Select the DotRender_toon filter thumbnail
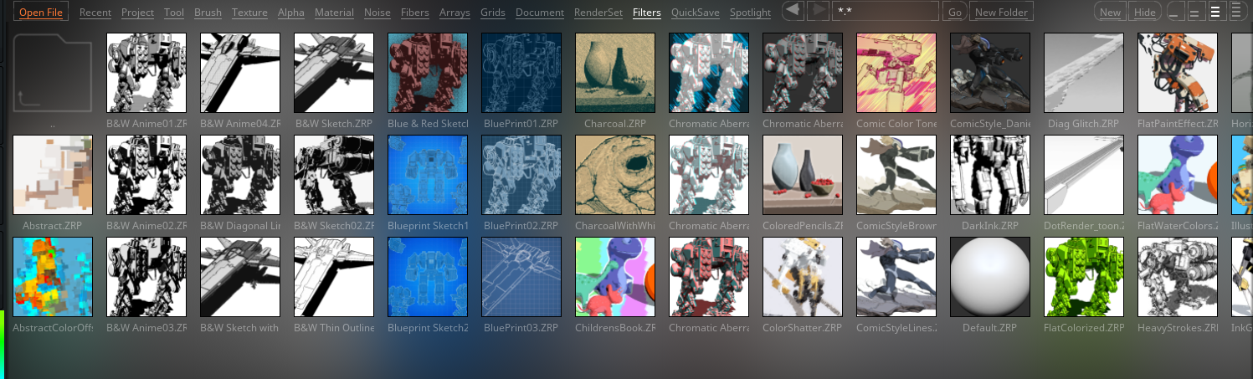The image size is (1253, 379). 1084,175
